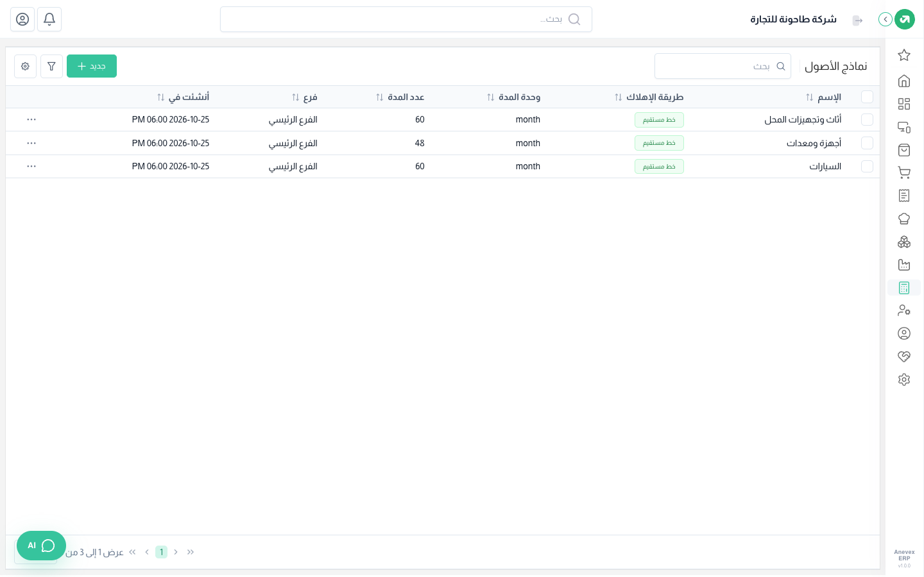924x577 pixels.
Task: Open the factory icon in the sidebar
Action: [x=904, y=265]
